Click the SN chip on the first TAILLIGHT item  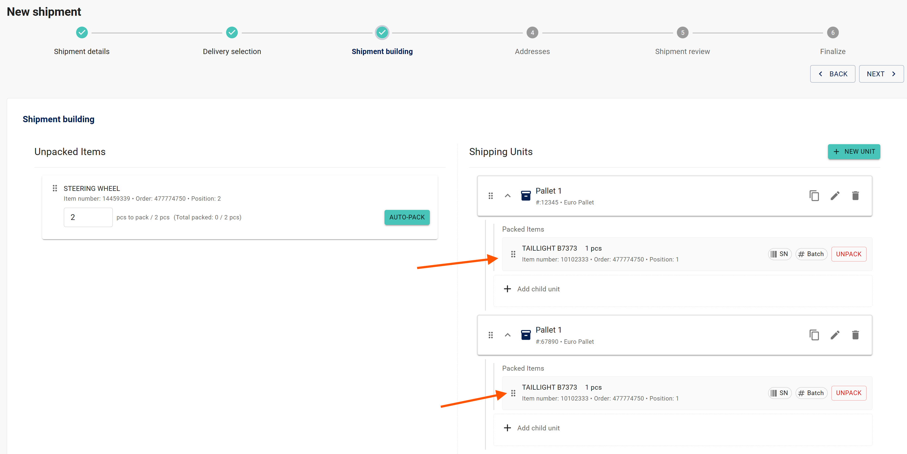779,254
